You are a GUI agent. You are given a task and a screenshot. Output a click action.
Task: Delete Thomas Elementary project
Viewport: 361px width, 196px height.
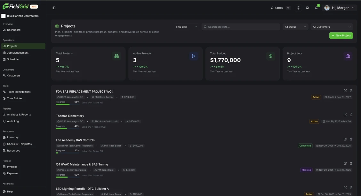[351, 115]
